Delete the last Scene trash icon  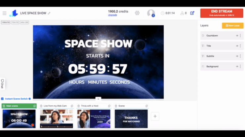116,106
